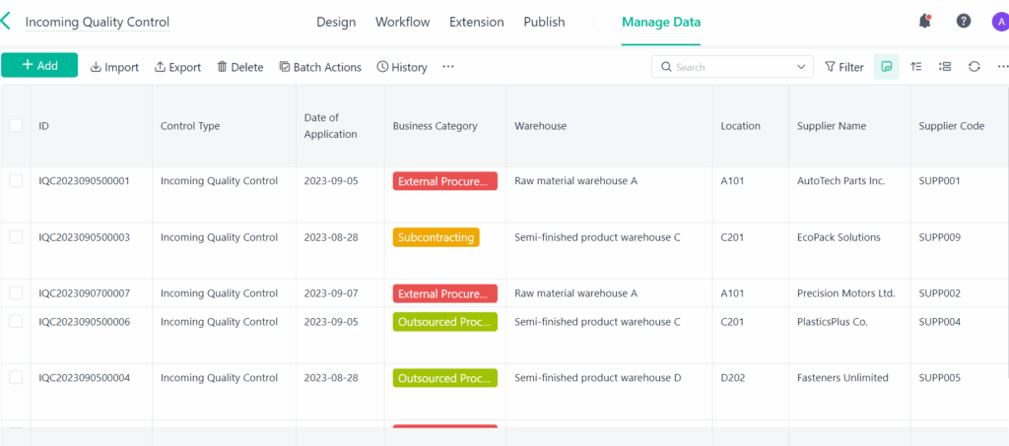This screenshot has height=446, width=1009.
Task: Click the Export button
Action: pos(177,67)
